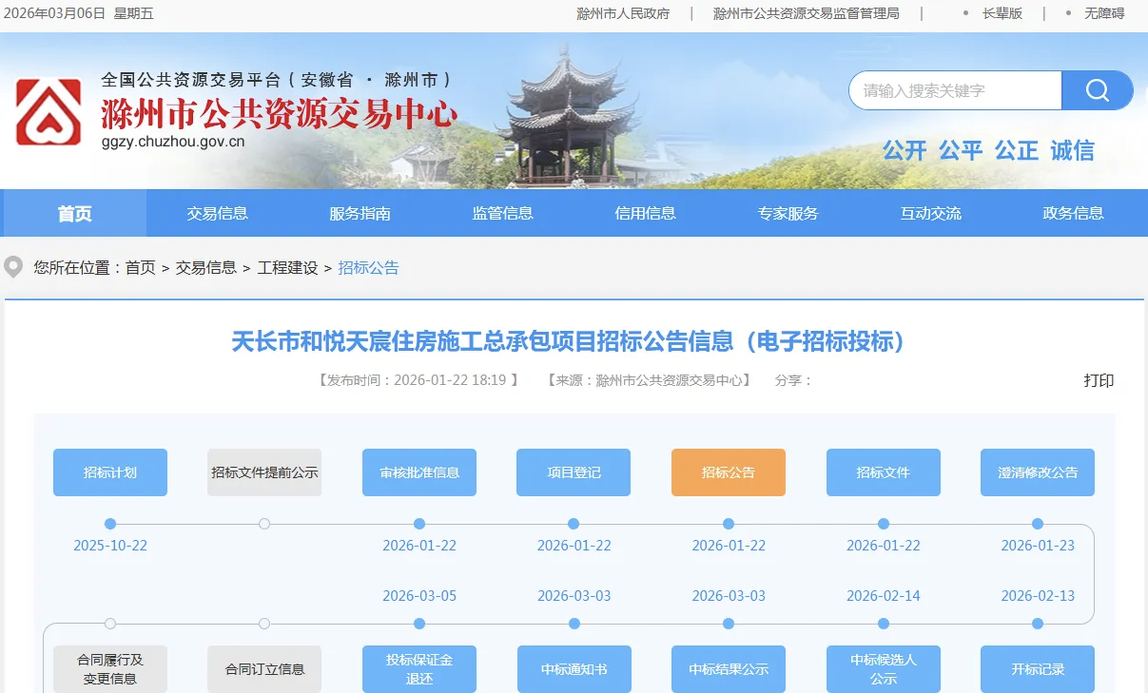Click timeline dot above 2025-10-22
Viewport: 1148px width, 693px height.
point(110,524)
